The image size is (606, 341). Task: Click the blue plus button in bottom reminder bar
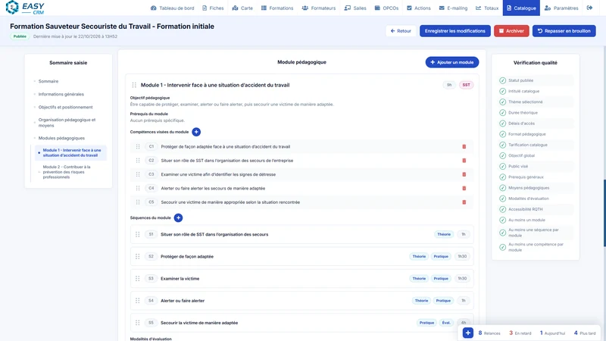point(467,333)
